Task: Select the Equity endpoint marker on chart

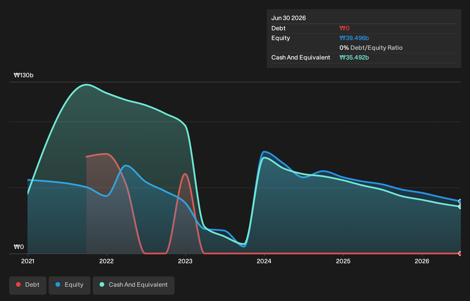Action: [x=460, y=201]
